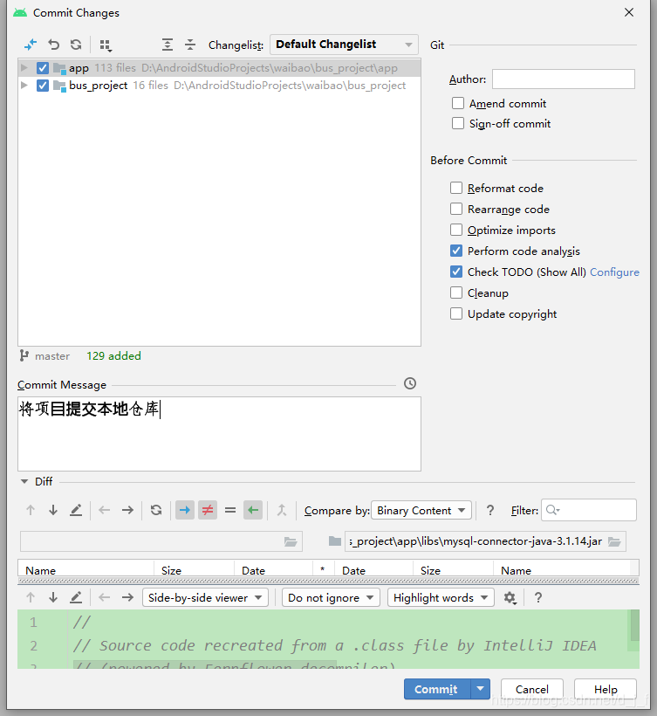657x716 pixels.
Task: Click the right arrow in Diff toolbar
Action: (x=127, y=510)
